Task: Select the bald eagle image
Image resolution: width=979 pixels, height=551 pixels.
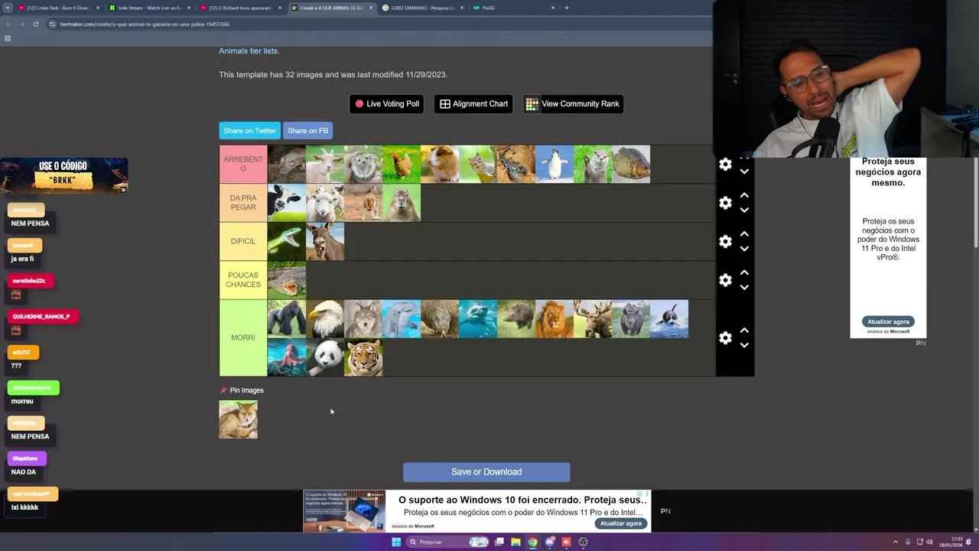Action: point(325,319)
